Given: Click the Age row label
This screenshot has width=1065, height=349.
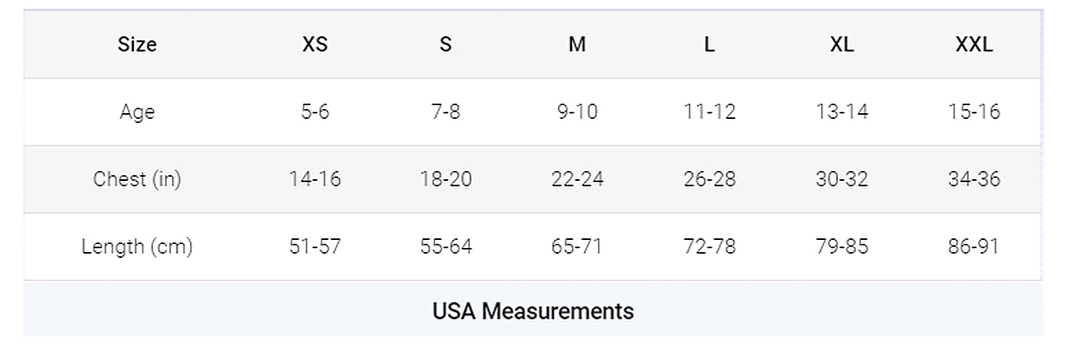Looking at the screenshot, I should coord(137,112).
